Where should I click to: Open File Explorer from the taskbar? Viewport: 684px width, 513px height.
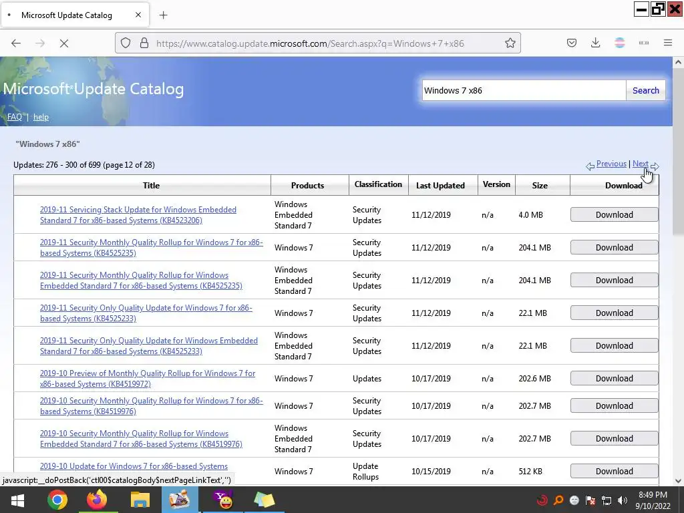[x=140, y=500]
